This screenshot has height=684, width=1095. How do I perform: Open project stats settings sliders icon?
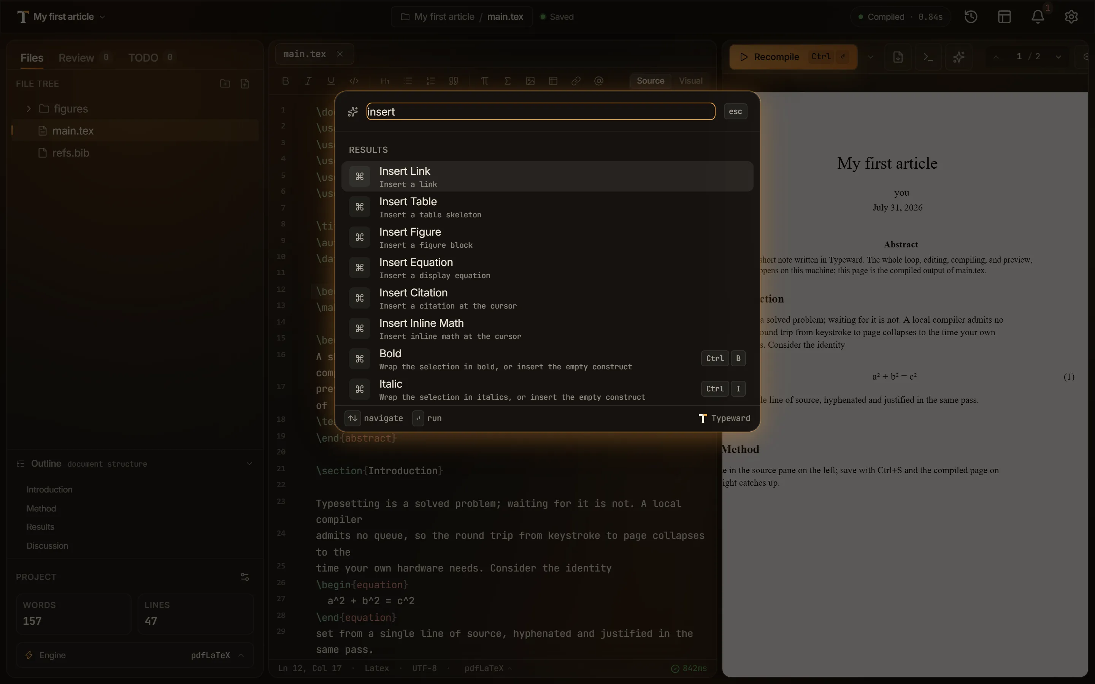point(245,577)
